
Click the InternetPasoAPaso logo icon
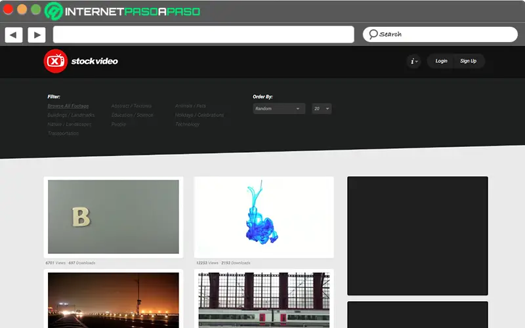click(x=54, y=11)
